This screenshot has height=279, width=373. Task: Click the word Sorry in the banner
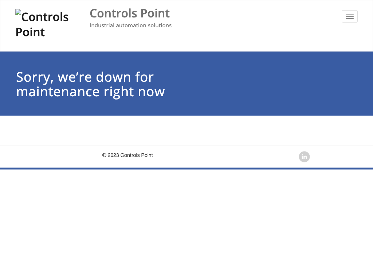click(x=35, y=77)
